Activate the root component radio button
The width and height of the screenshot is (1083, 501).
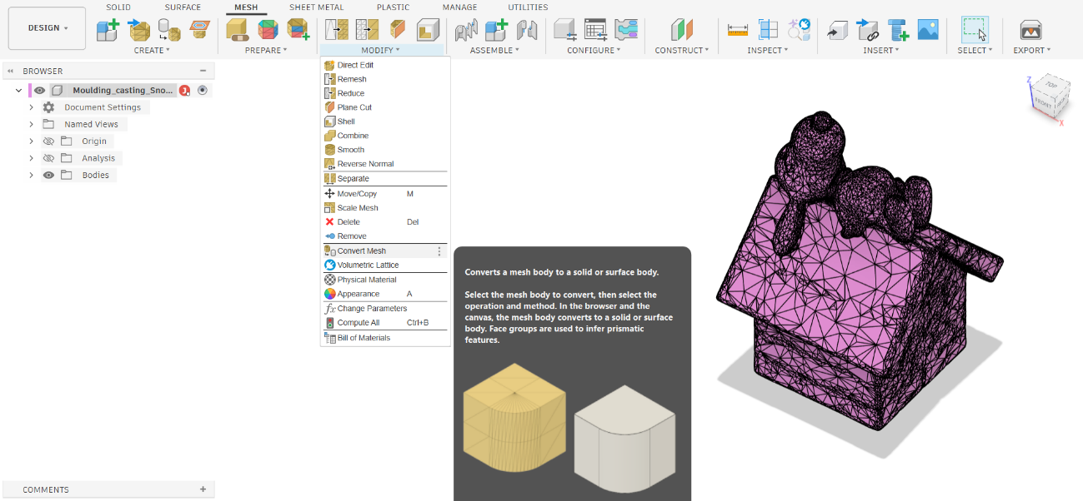point(202,90)
